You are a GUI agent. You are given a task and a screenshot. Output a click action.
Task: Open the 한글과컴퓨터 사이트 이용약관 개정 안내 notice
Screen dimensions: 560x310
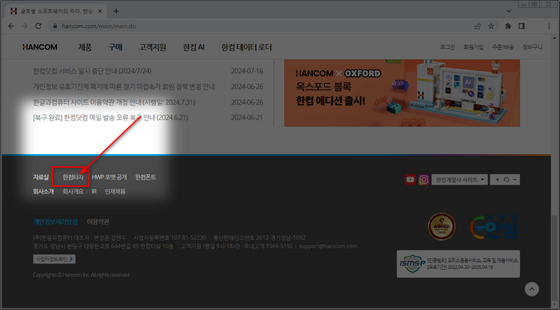[114, 102]
